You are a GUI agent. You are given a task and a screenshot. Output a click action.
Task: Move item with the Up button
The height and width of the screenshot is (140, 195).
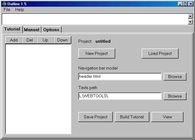(45, 40)
